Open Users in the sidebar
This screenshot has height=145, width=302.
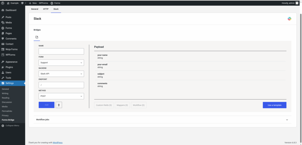12,72
